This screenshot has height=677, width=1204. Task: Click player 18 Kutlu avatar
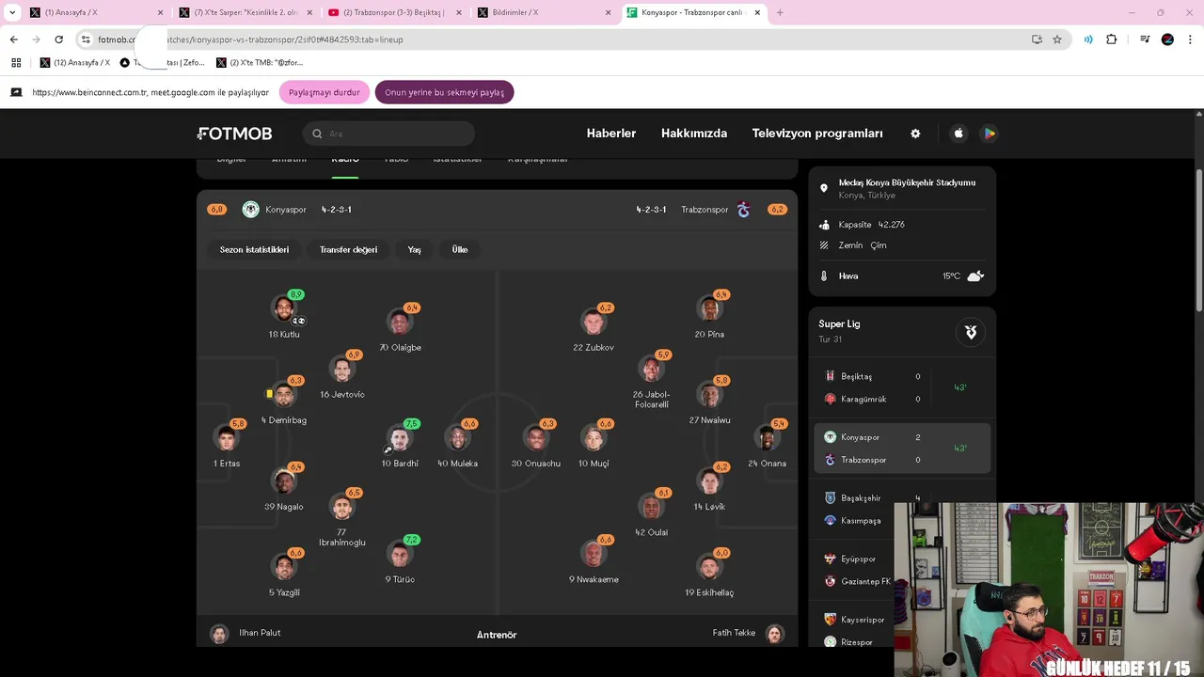pyautogui.click(x=284, y=308)
